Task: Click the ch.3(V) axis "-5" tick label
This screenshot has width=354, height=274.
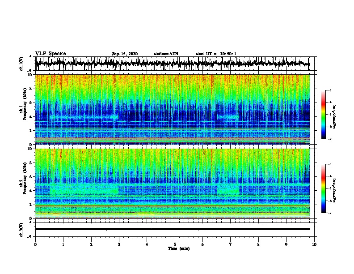Action: tap(30, 237)
